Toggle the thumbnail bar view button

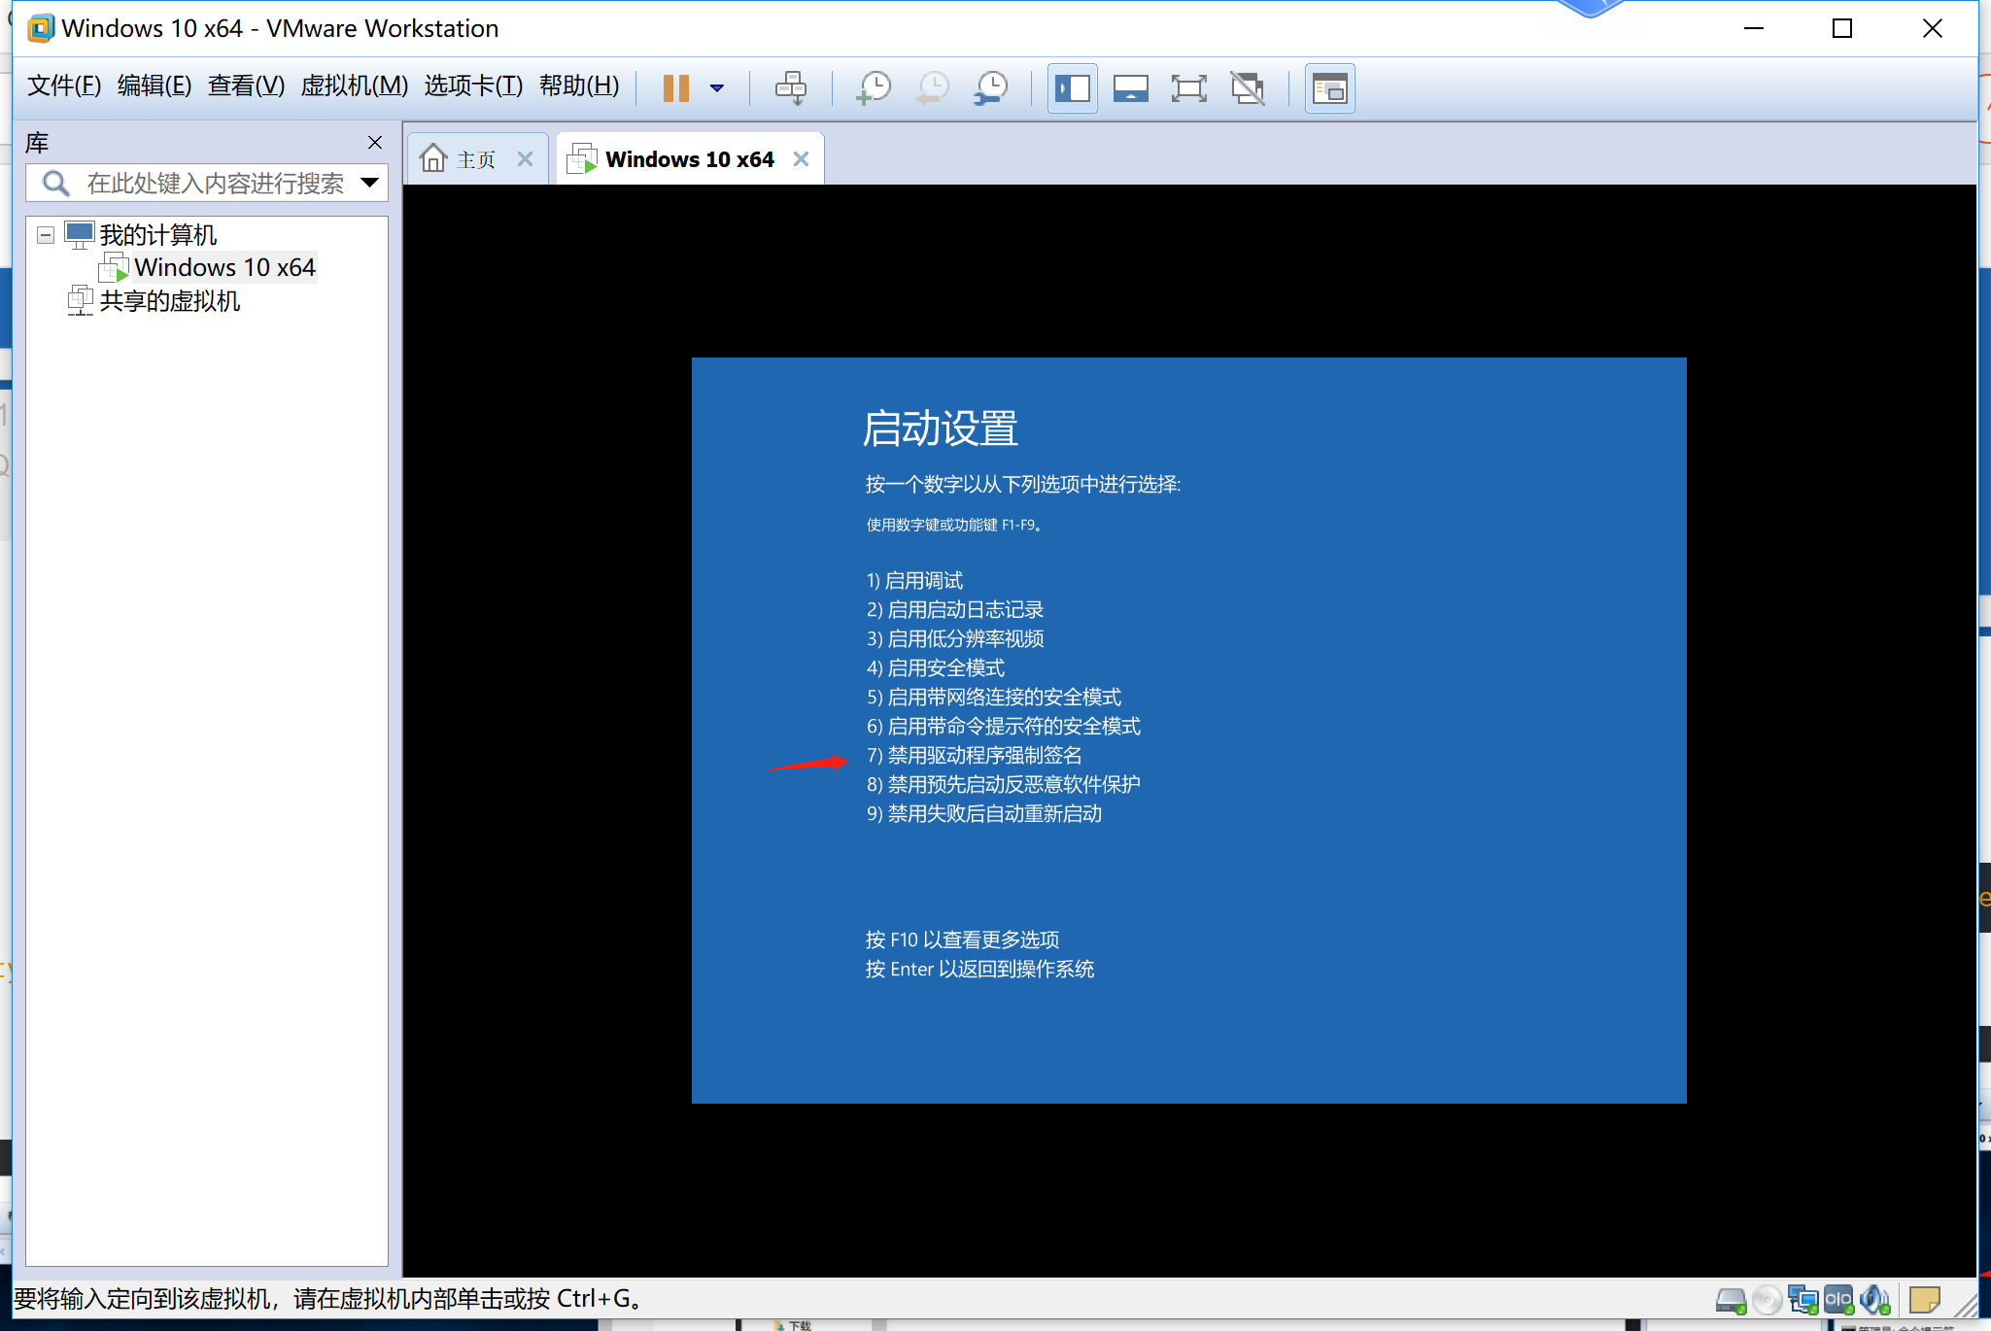pyautogui.click(x=1130, y=88)
